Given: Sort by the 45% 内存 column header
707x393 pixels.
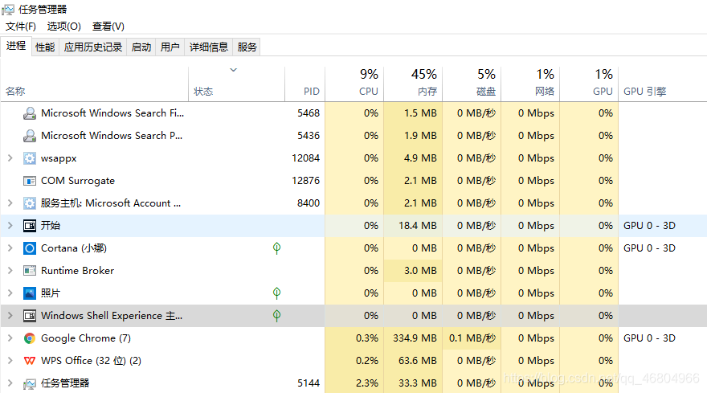Looking at the screenshot, I should click(x=413, y=84).
